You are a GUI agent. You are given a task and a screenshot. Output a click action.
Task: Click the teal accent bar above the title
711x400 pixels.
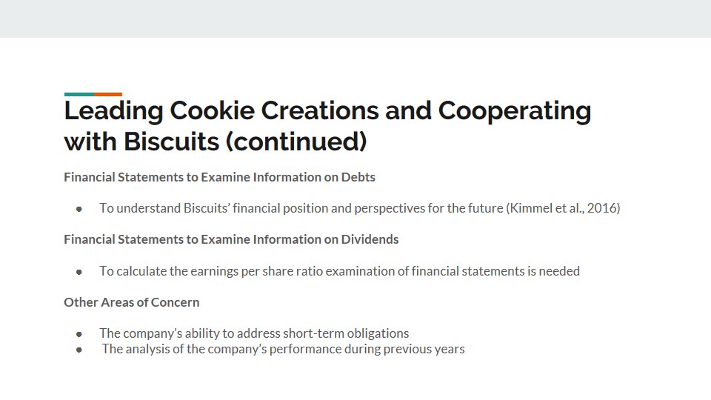point(79,94)
